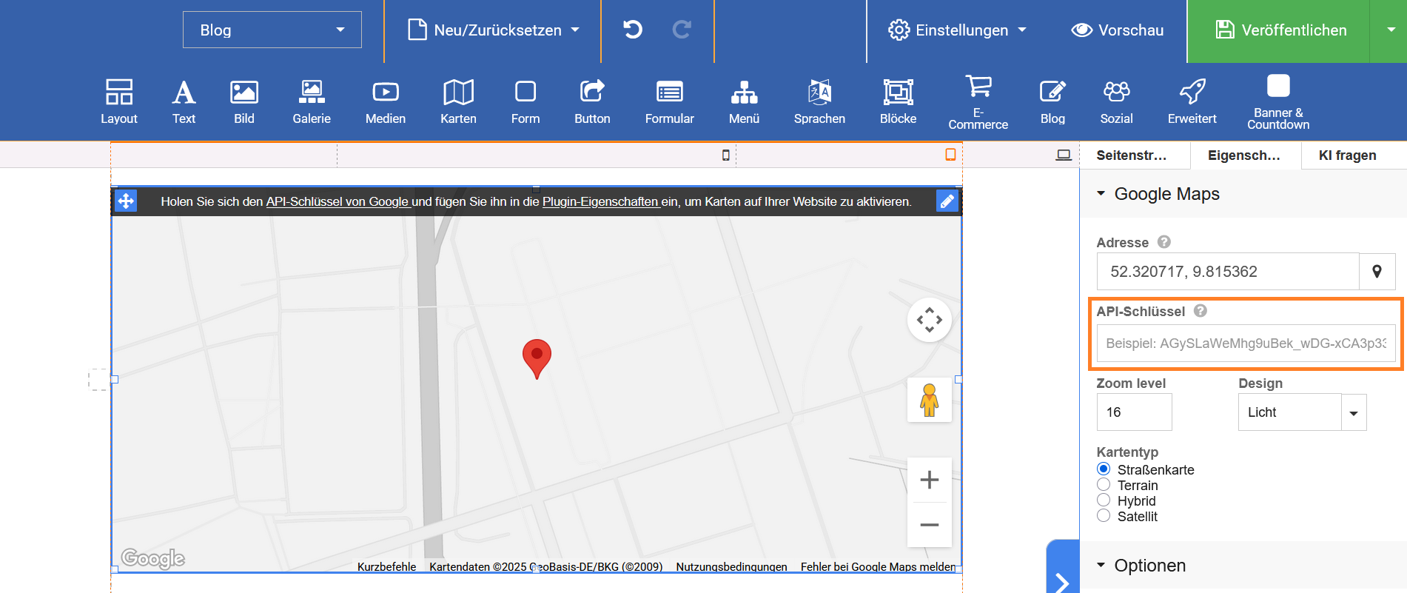The width and height of the screenshot is (1407, 593).
Task: Select the Hybrid map type
Action: pyautogui.click(x=1104, y=500)
